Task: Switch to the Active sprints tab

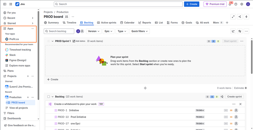Action: pos(107,22)
